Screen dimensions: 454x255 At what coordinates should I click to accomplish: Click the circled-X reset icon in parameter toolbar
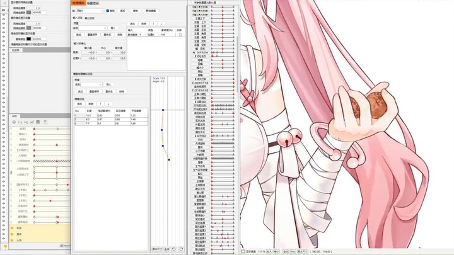point(14,122)
